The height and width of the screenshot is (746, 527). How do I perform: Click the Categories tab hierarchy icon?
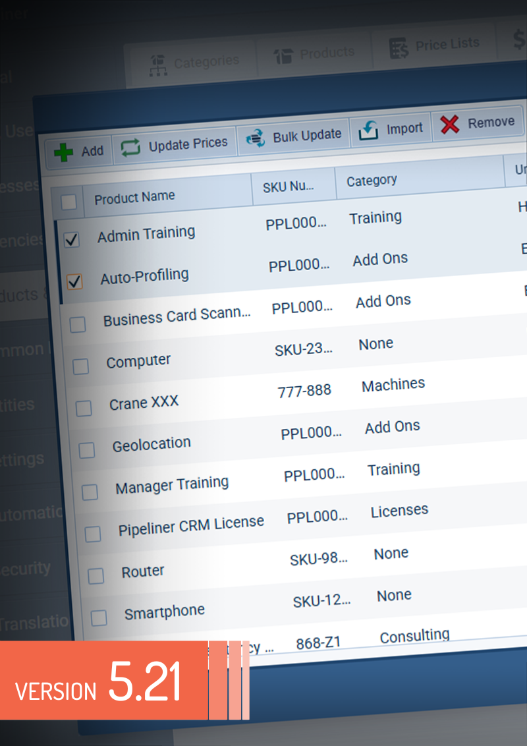pyautogui.click(x=157, y=65)
